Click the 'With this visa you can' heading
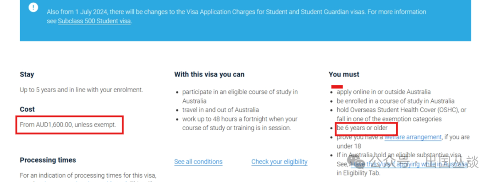Viewport: 495px width, 182px height. coord(209,75)
